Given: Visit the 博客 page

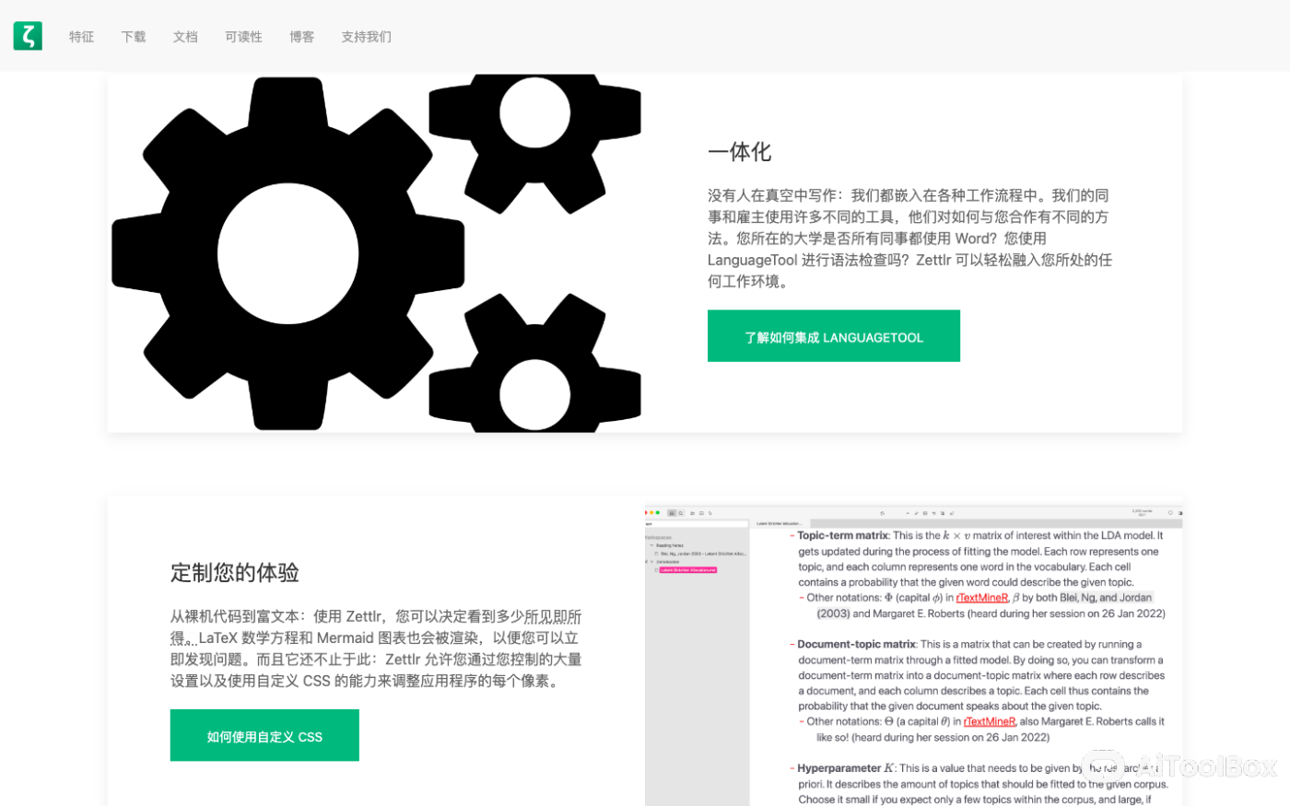Looking at the screenshot, I should [x=301, y=37].
